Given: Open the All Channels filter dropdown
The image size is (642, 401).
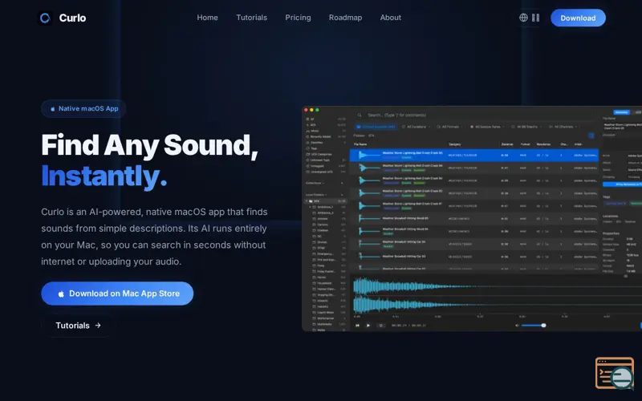Looking at the screenshot, I should pos(563,127).
